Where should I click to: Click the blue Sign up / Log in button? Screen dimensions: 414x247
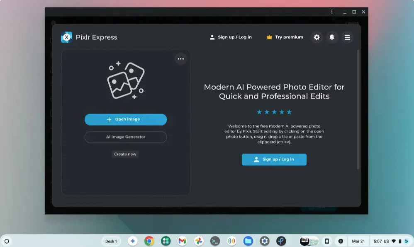(274, 160)
